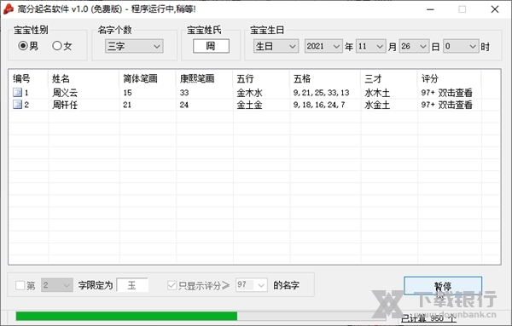Click the 字限定为 character input field
The width and height of the screenshot is (512, 326).
click(132, 285)
